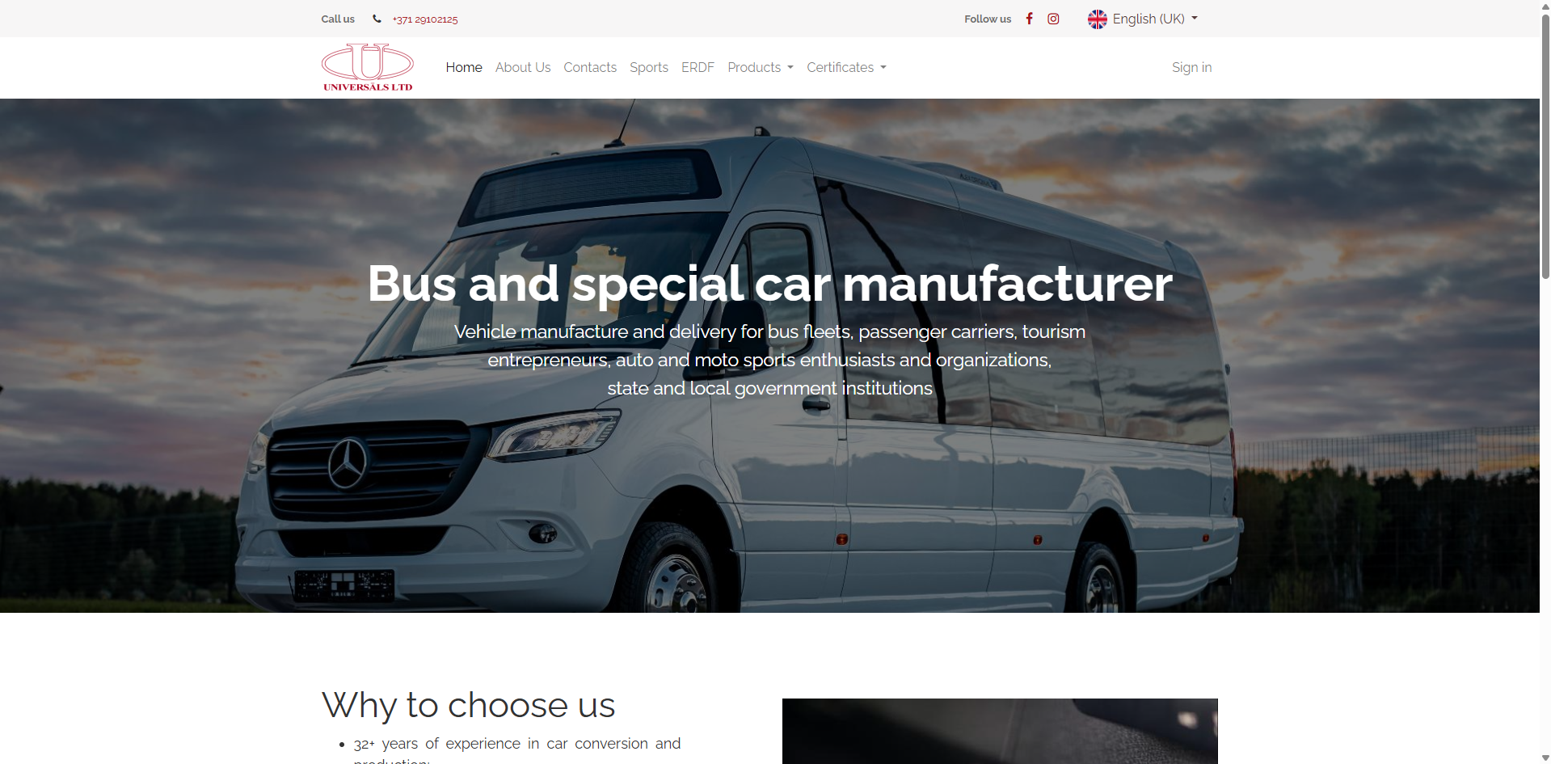The image size is (1551, 764).
Task: Expand the Products dropdown menu
Action: point(761,67)
